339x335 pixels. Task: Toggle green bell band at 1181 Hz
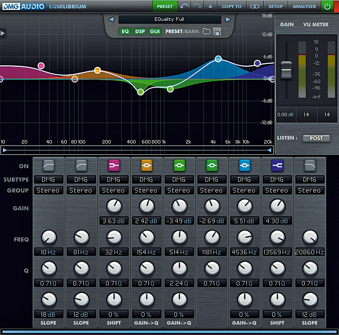(212, 166)
